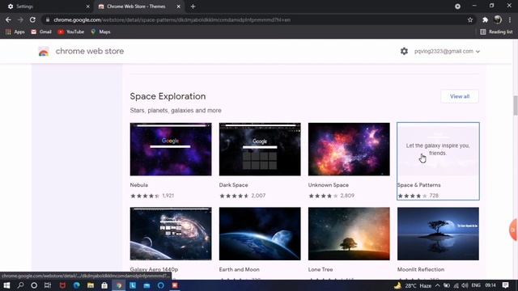Image resolution: width=518 pixels, height=291 pixels.
Task: Bookmark this page with the star icon
Action: pos(470,19)
